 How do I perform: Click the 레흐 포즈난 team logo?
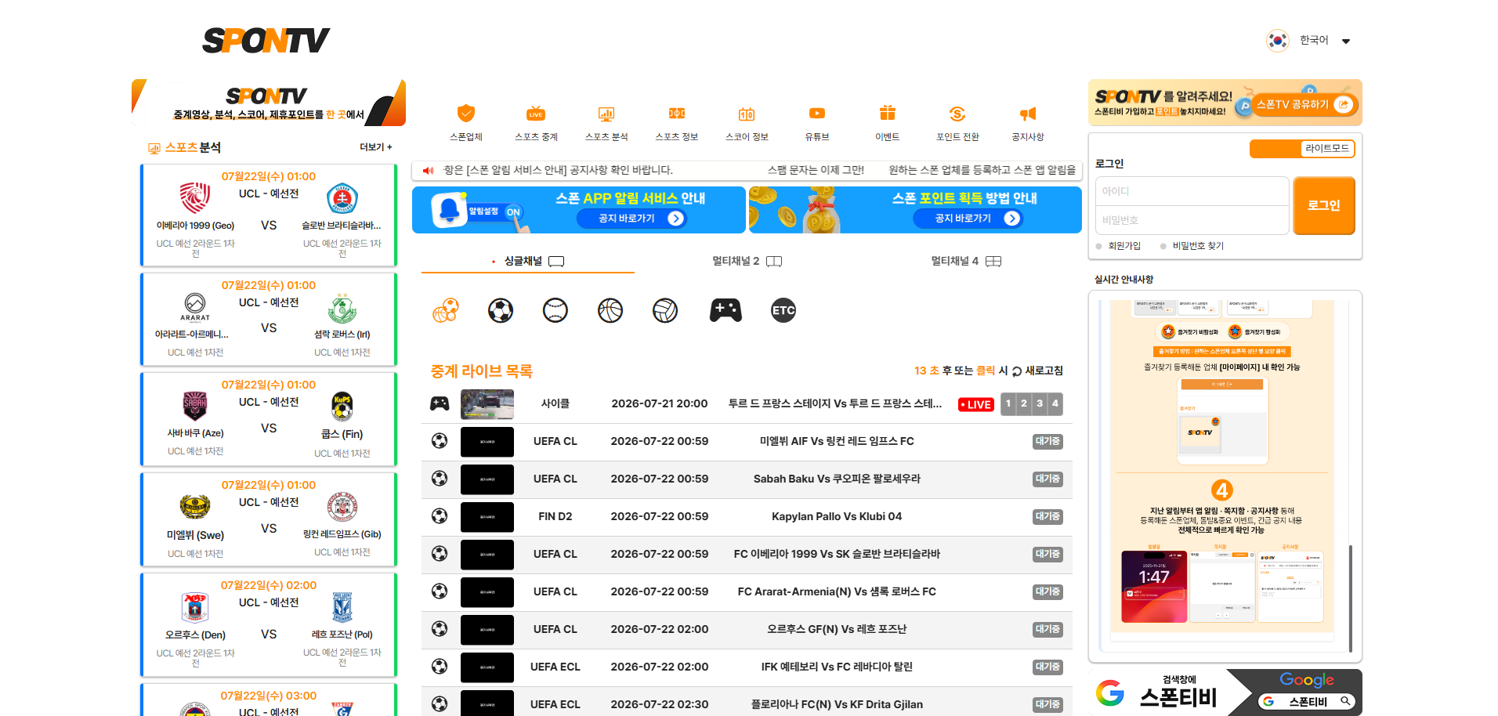click(x=342, y=607)
